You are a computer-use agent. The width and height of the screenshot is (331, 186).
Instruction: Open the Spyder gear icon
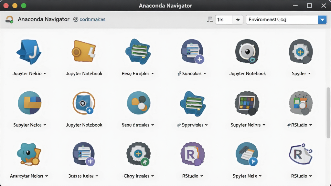[301, 51]
